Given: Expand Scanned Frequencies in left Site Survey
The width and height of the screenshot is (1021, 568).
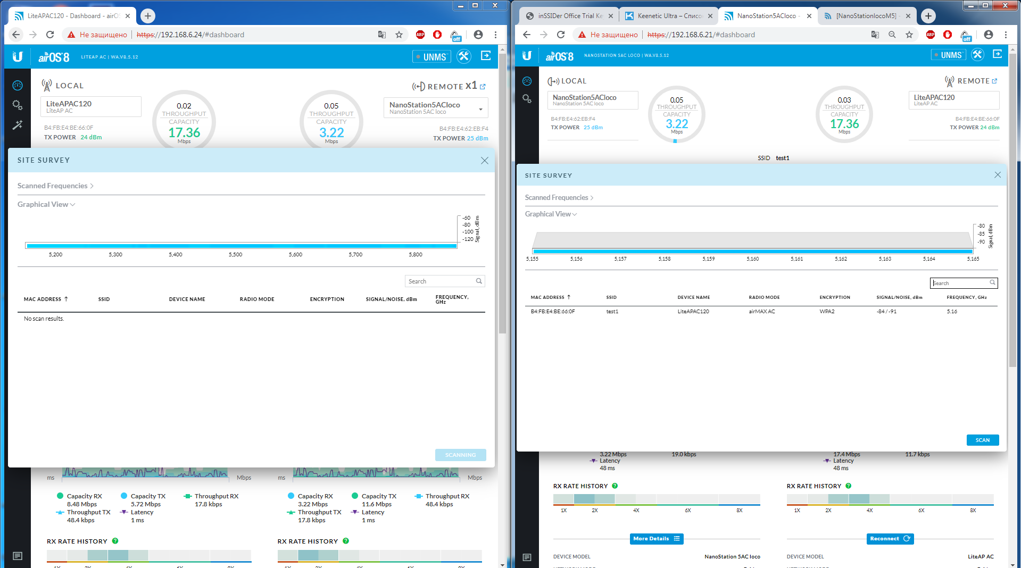Looking at the screenshot, I should click(x=55, y=186).
